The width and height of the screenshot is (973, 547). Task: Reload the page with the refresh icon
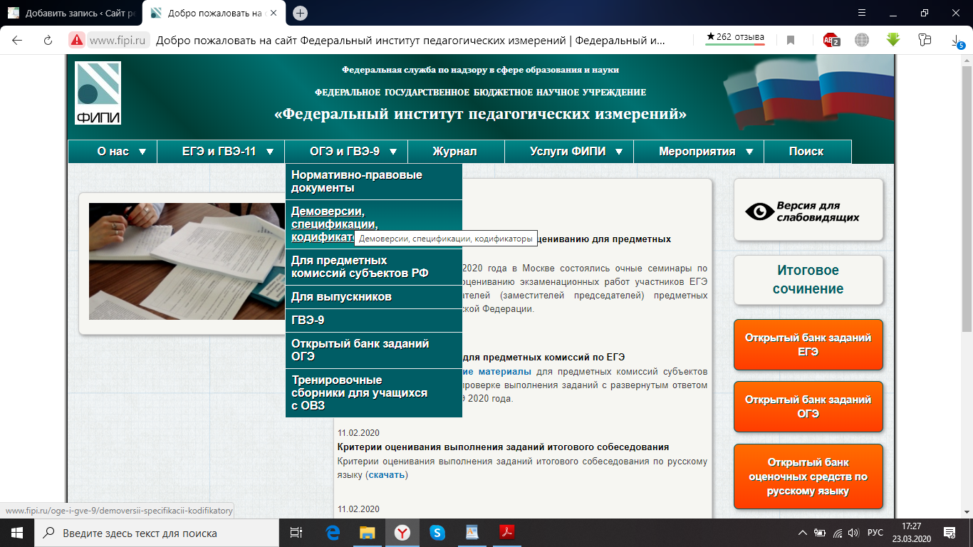(48, 40)
